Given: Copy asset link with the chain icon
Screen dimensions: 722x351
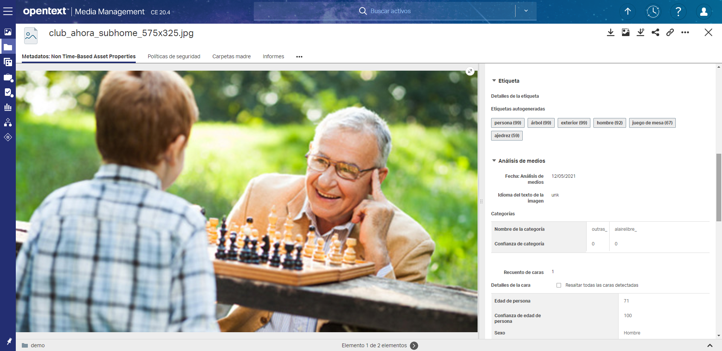Looking at the screenshot, I should [x=670, y=32].
